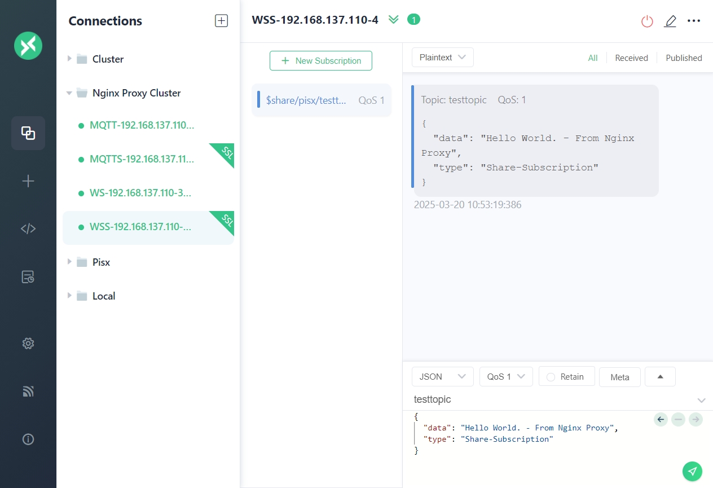Image resolution: width=713 pixels, height=488 pixels.
Task: Open the Scripts code icon in sidebar
Action: coord(28,228)
